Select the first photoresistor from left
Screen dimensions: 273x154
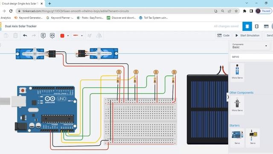pos(119,72)
